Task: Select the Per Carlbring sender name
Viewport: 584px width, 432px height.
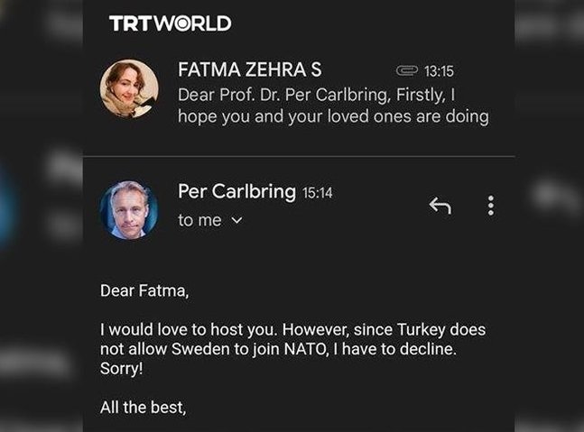Action: point(236,191)
